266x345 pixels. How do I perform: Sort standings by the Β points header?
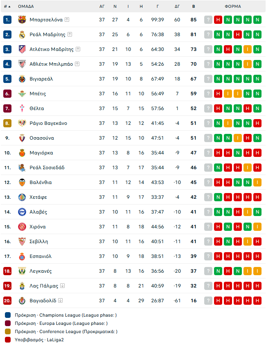(x=194, y=7)
